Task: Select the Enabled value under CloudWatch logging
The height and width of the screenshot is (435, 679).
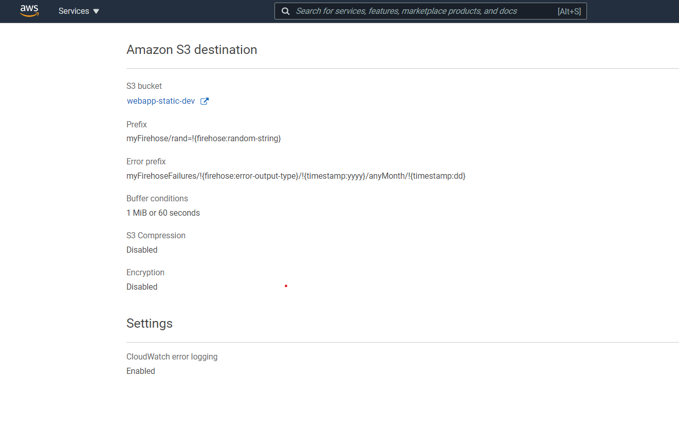Action: pos(141,371)
